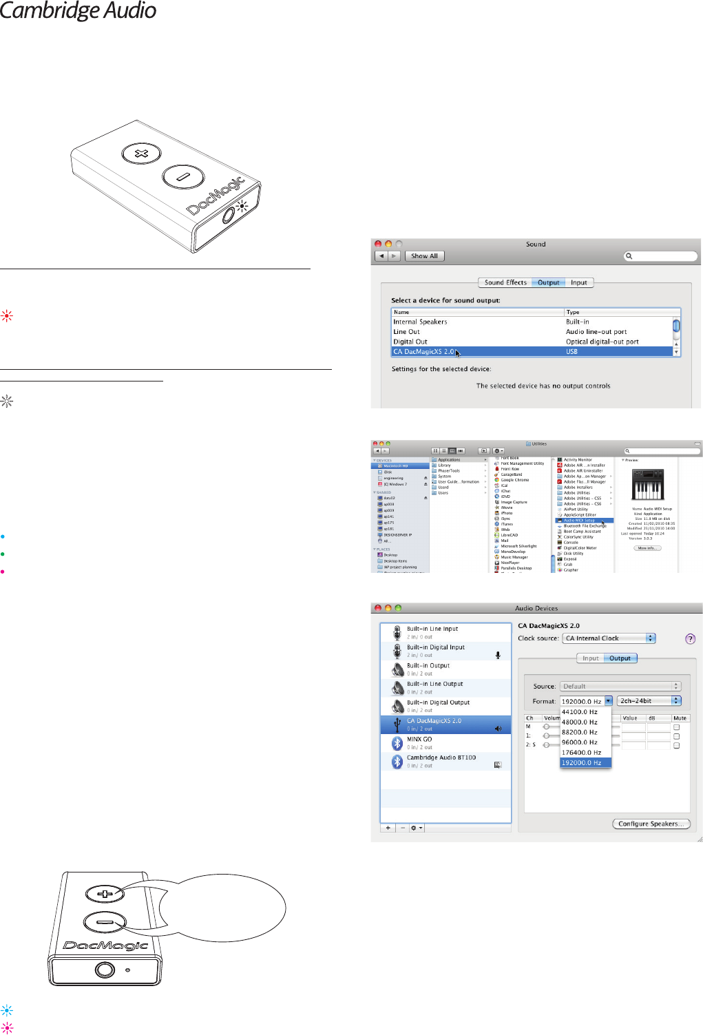The width and height of the screenshot is (703, 1035).
Task: Open the Finder Action gear menu
Action: coord(499,451)
